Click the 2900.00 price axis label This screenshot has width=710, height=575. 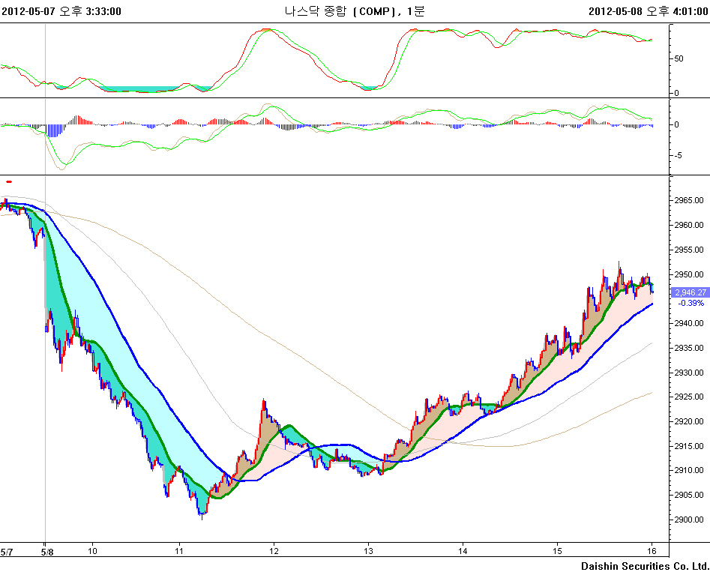click(689, 520)
